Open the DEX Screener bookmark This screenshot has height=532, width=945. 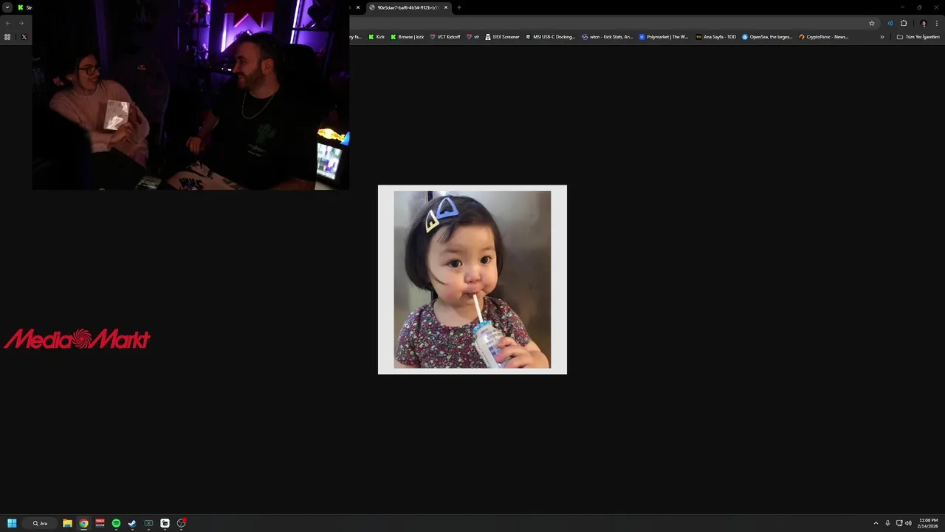502,37
